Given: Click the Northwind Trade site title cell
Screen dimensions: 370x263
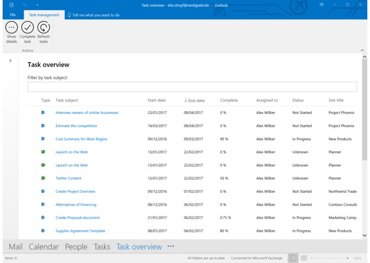Looking at the screenshot, I should pos(343,191).
